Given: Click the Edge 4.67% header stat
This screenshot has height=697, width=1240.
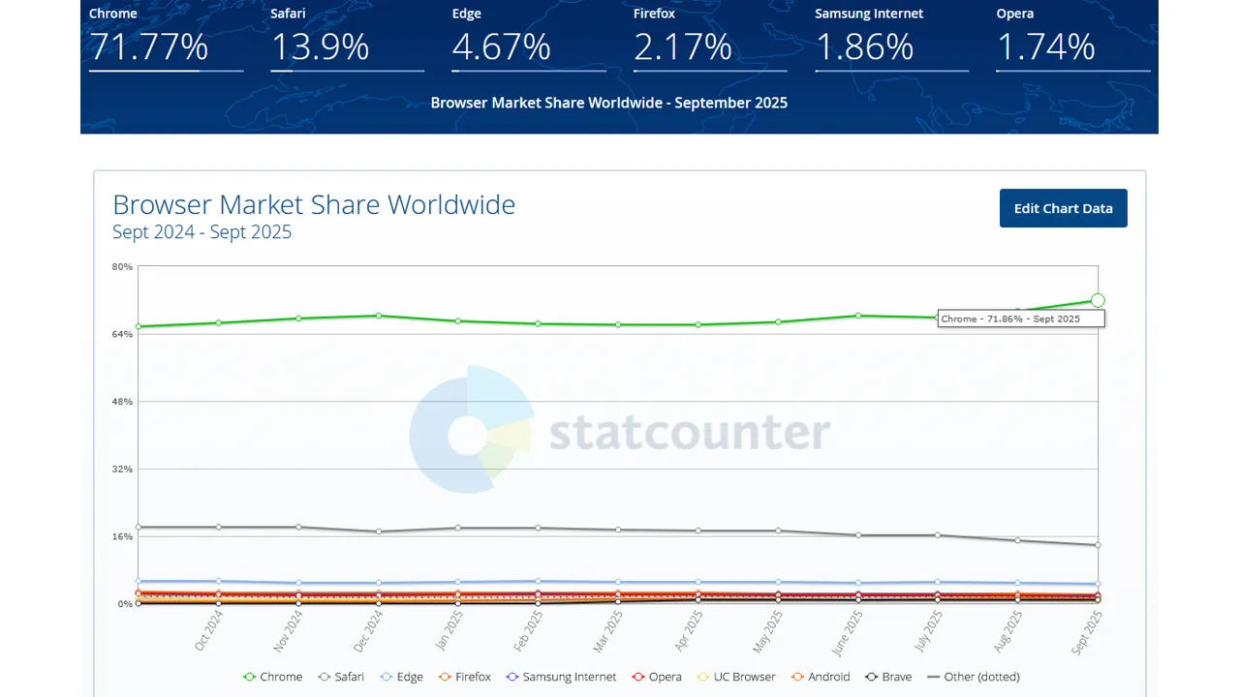Looking at the screenshot, I should pos(501,46).
